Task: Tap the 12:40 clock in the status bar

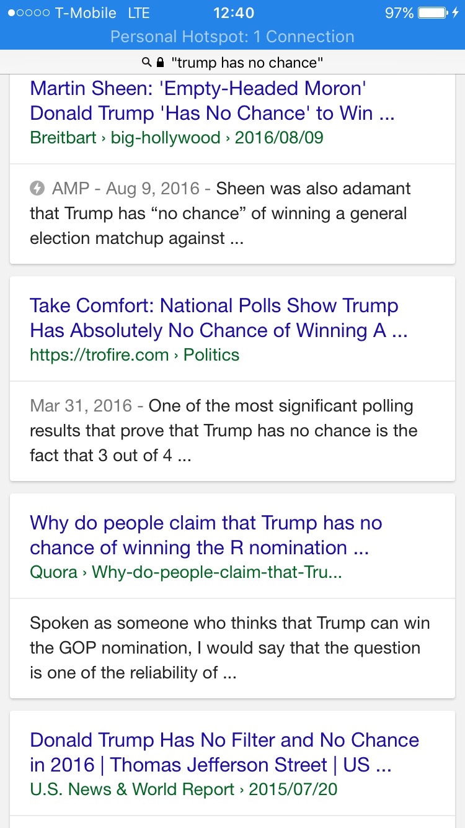Action: (233, 13)
